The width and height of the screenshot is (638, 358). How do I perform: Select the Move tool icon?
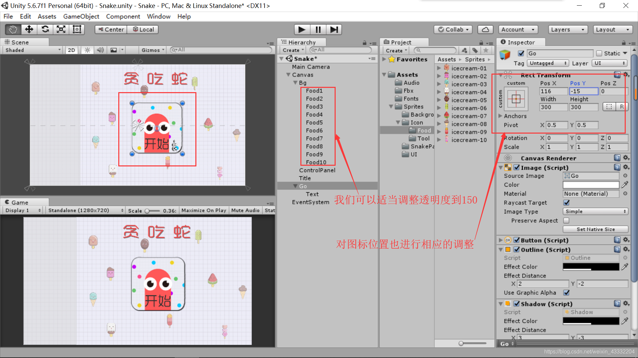click(29, 29)
